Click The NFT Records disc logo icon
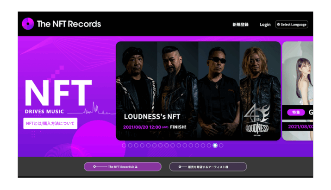The width and height of the screenshot is (331, 190). click(x=28, y=24)
